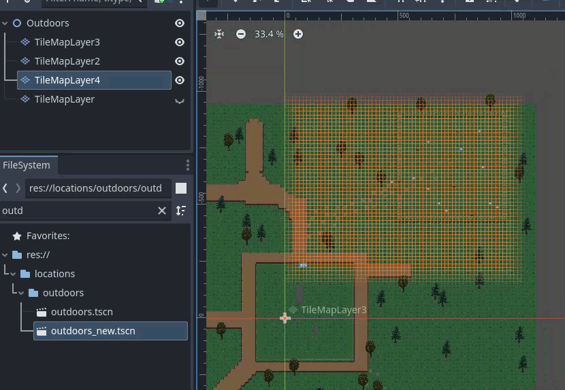Collapse the res:// root folder
Image resolution: width=565 pixels, height=390 pixels.
(x=5, y=255)
